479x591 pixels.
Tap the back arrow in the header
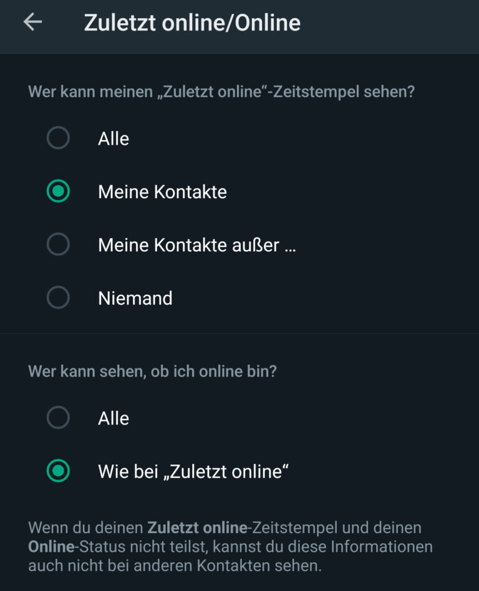(32, 22)
